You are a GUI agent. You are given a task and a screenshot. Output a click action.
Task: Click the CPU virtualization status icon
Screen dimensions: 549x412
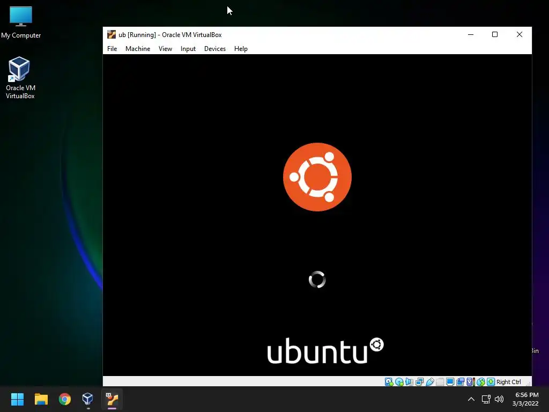pos(471,382)
